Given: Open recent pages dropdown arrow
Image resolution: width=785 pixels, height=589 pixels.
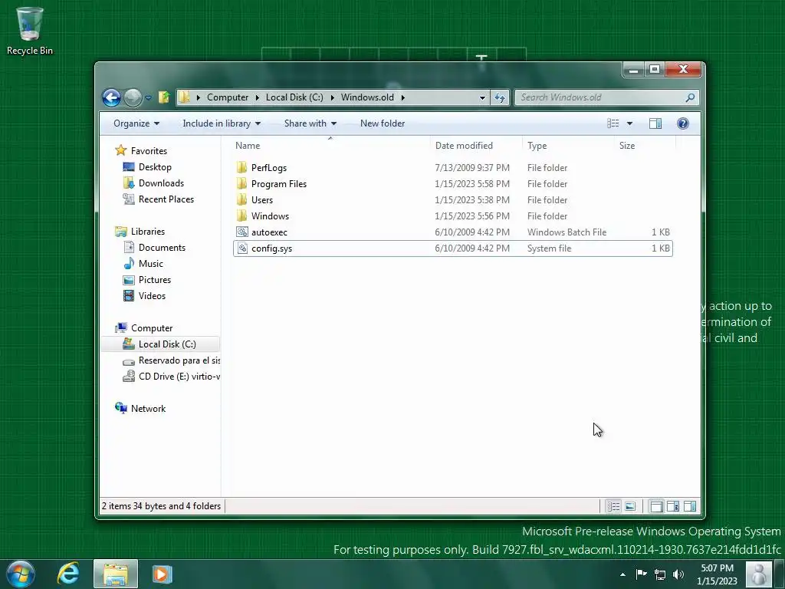Looking at the screenshot, I should (148, 97).
